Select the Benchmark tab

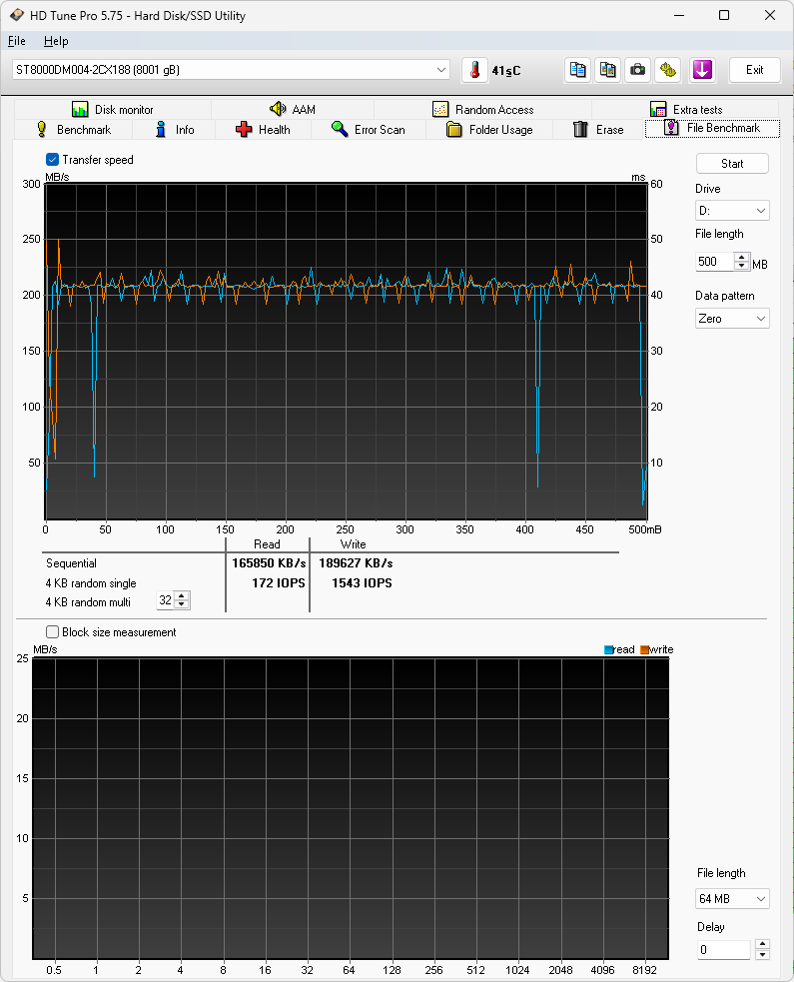pos(73,130)
